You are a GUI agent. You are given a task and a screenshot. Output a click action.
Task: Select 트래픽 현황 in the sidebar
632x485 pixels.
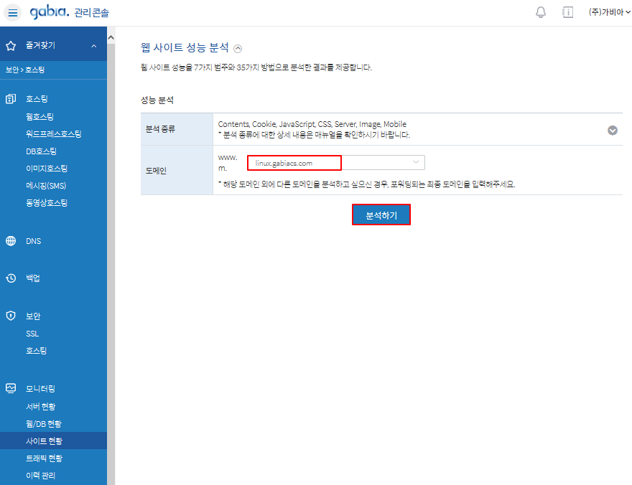point(45,458)
